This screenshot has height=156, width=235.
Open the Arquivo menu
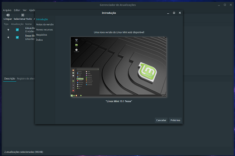[x=7, y=10]
